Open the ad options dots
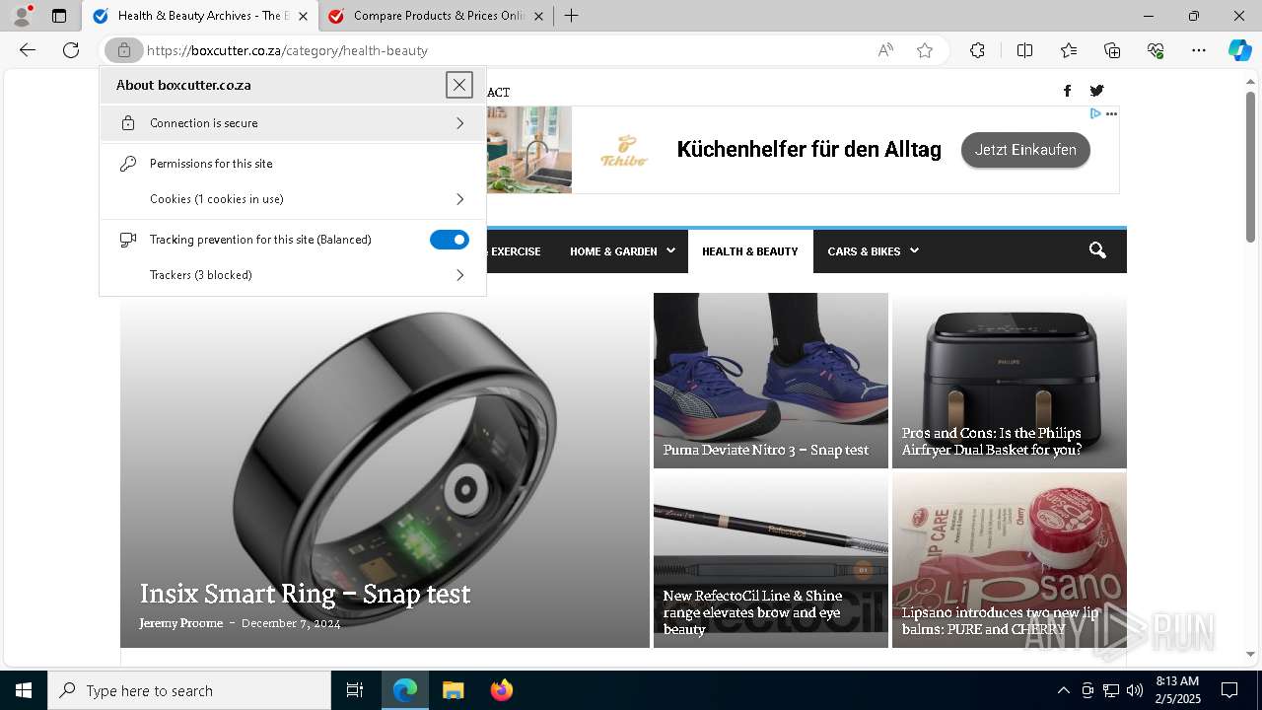Image resolution: width=1262 pixels, height=710 pixels. [x=1111, y=113]
